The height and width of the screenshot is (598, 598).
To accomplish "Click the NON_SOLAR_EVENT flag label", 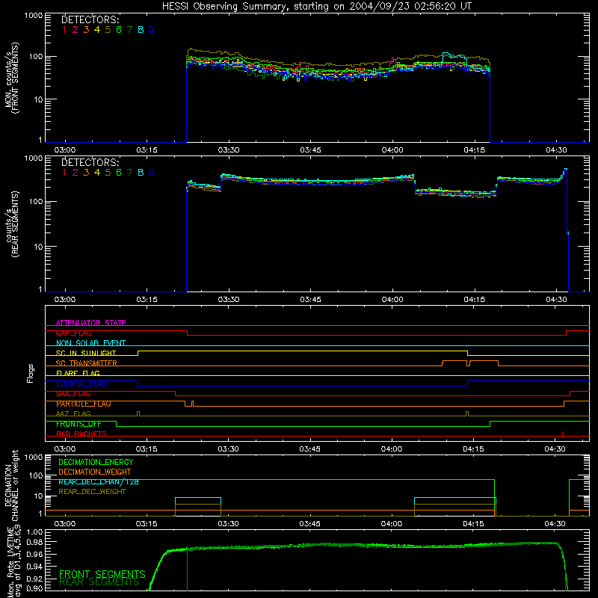I will (90, 343).
